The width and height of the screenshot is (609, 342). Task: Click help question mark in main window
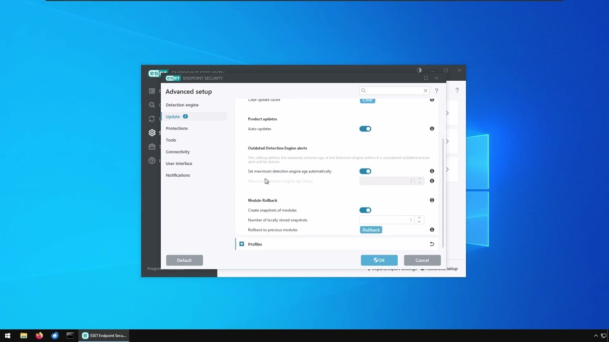pyautogui.click(x=457, y=90)
